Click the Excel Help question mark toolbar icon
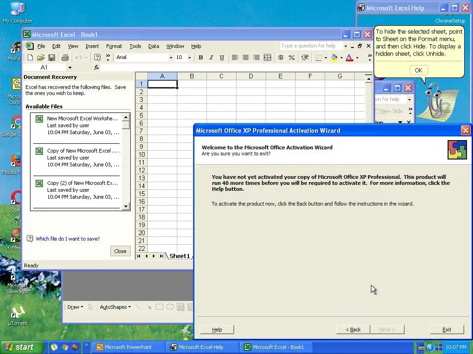473x354 pixels. pyautogui.click(x=97, y=58)
